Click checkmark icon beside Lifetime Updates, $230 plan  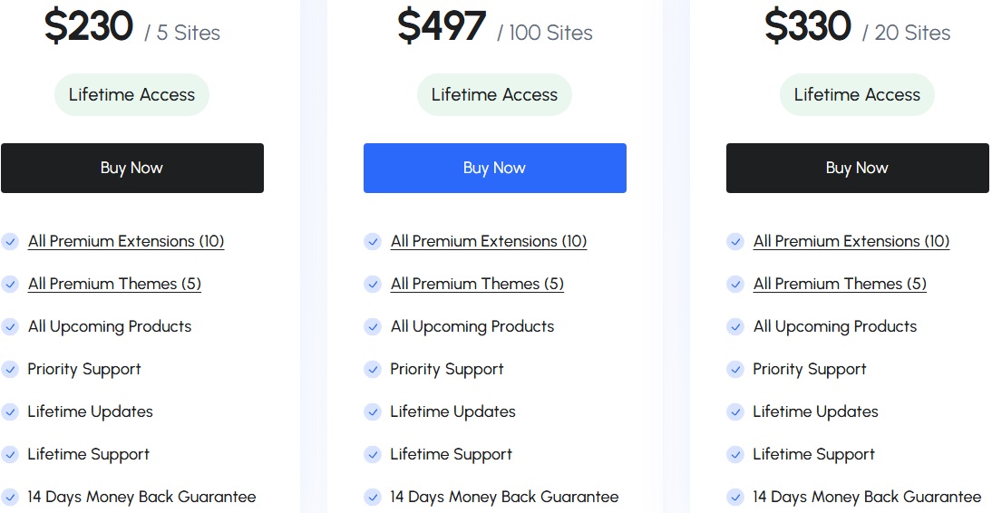[x=10, y=411]
